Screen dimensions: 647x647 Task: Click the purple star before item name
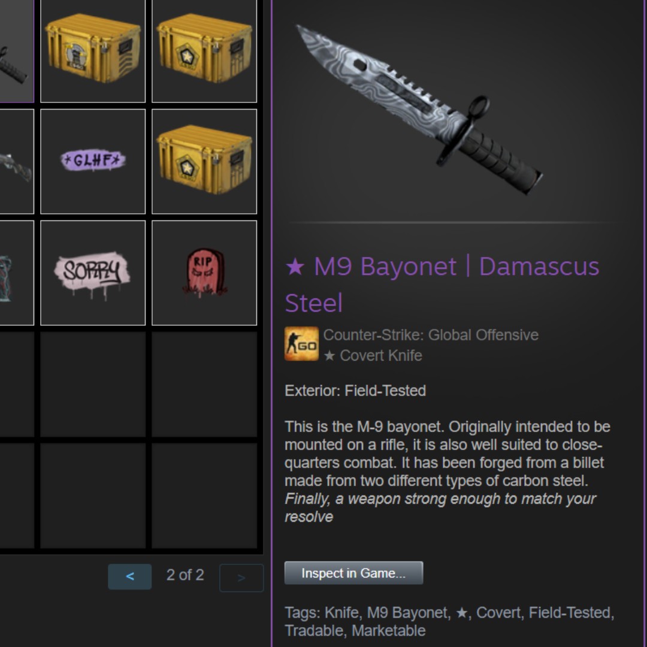tap(295, 267)
